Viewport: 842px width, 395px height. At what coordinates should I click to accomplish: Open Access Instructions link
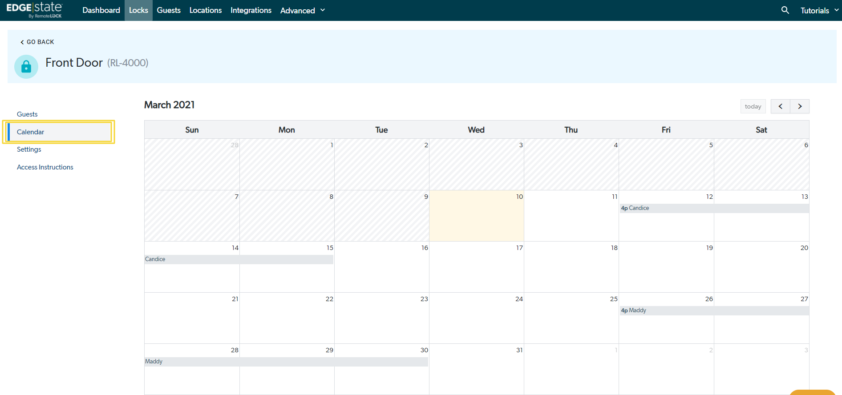(45, 167)
